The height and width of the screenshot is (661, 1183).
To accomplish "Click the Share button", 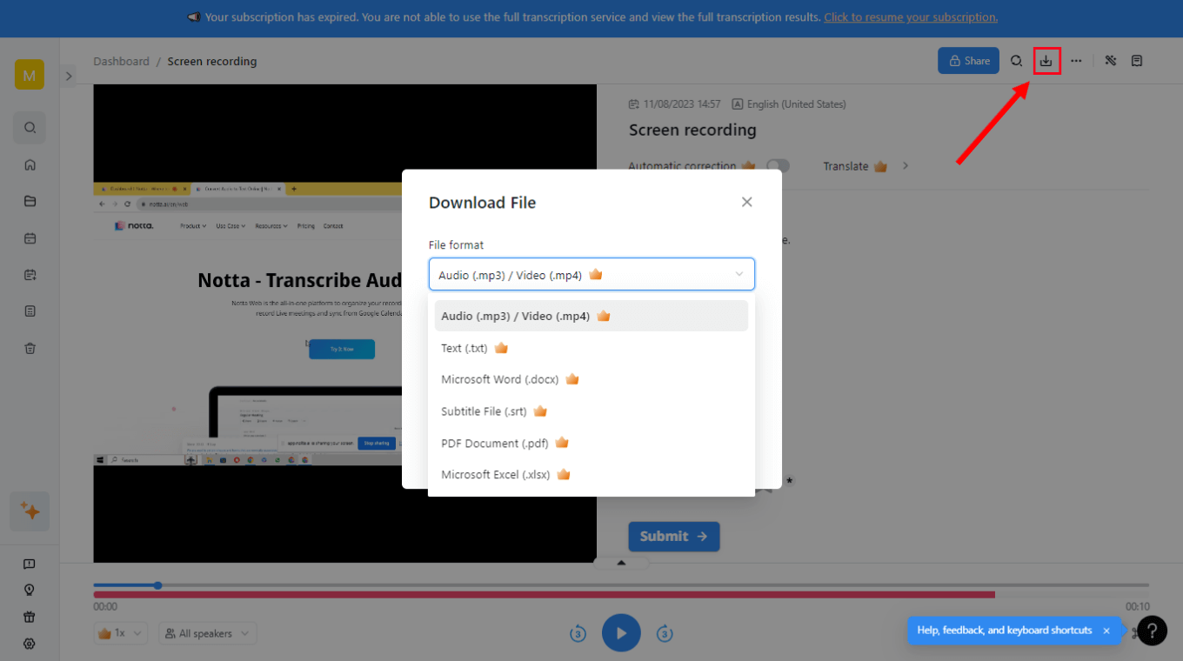I will click(x=968, y=61).
